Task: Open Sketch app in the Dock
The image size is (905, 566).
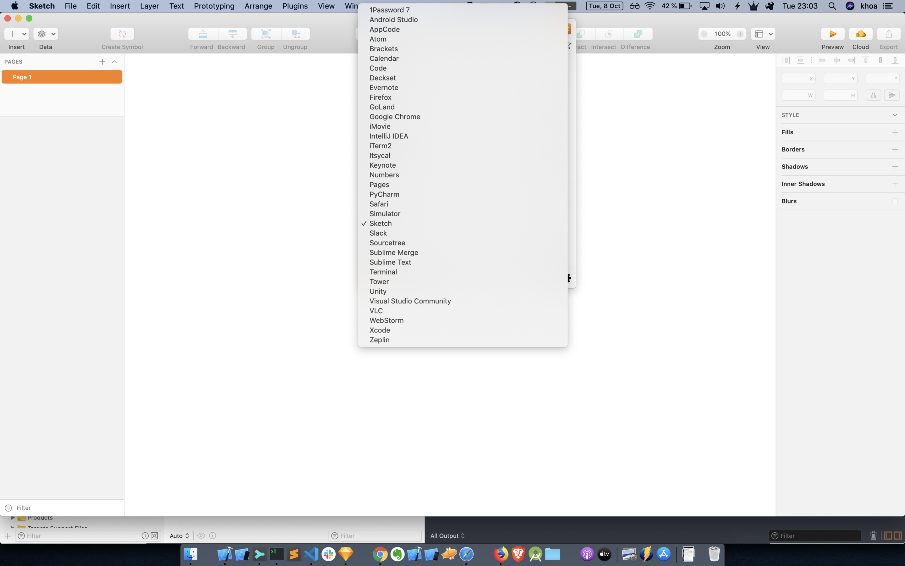Action: pos(346,554)
